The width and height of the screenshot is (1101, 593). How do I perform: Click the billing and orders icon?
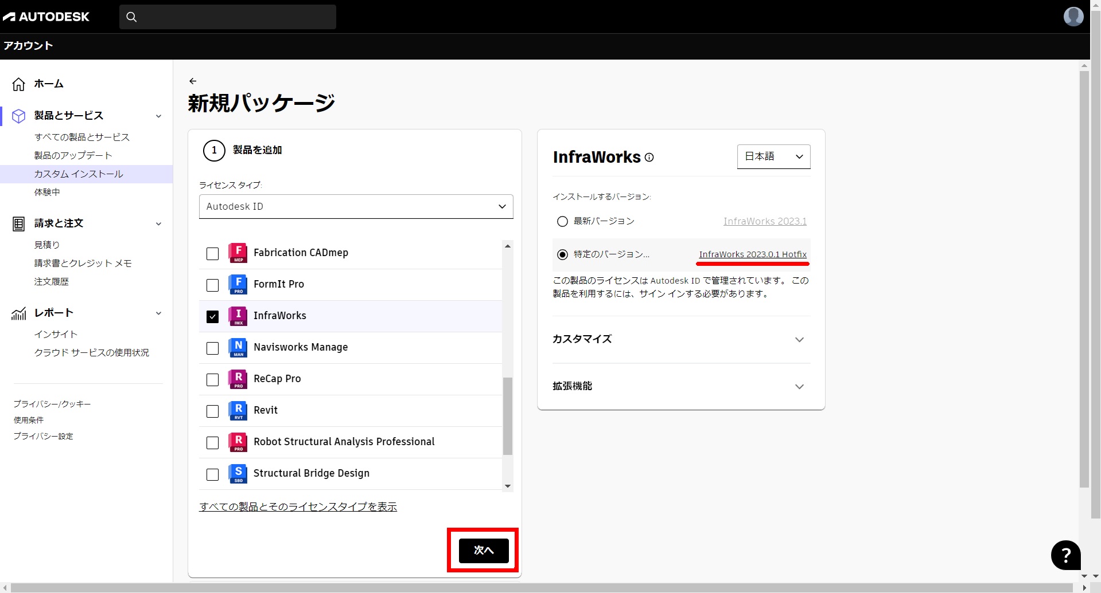click(x=19, y=224)
